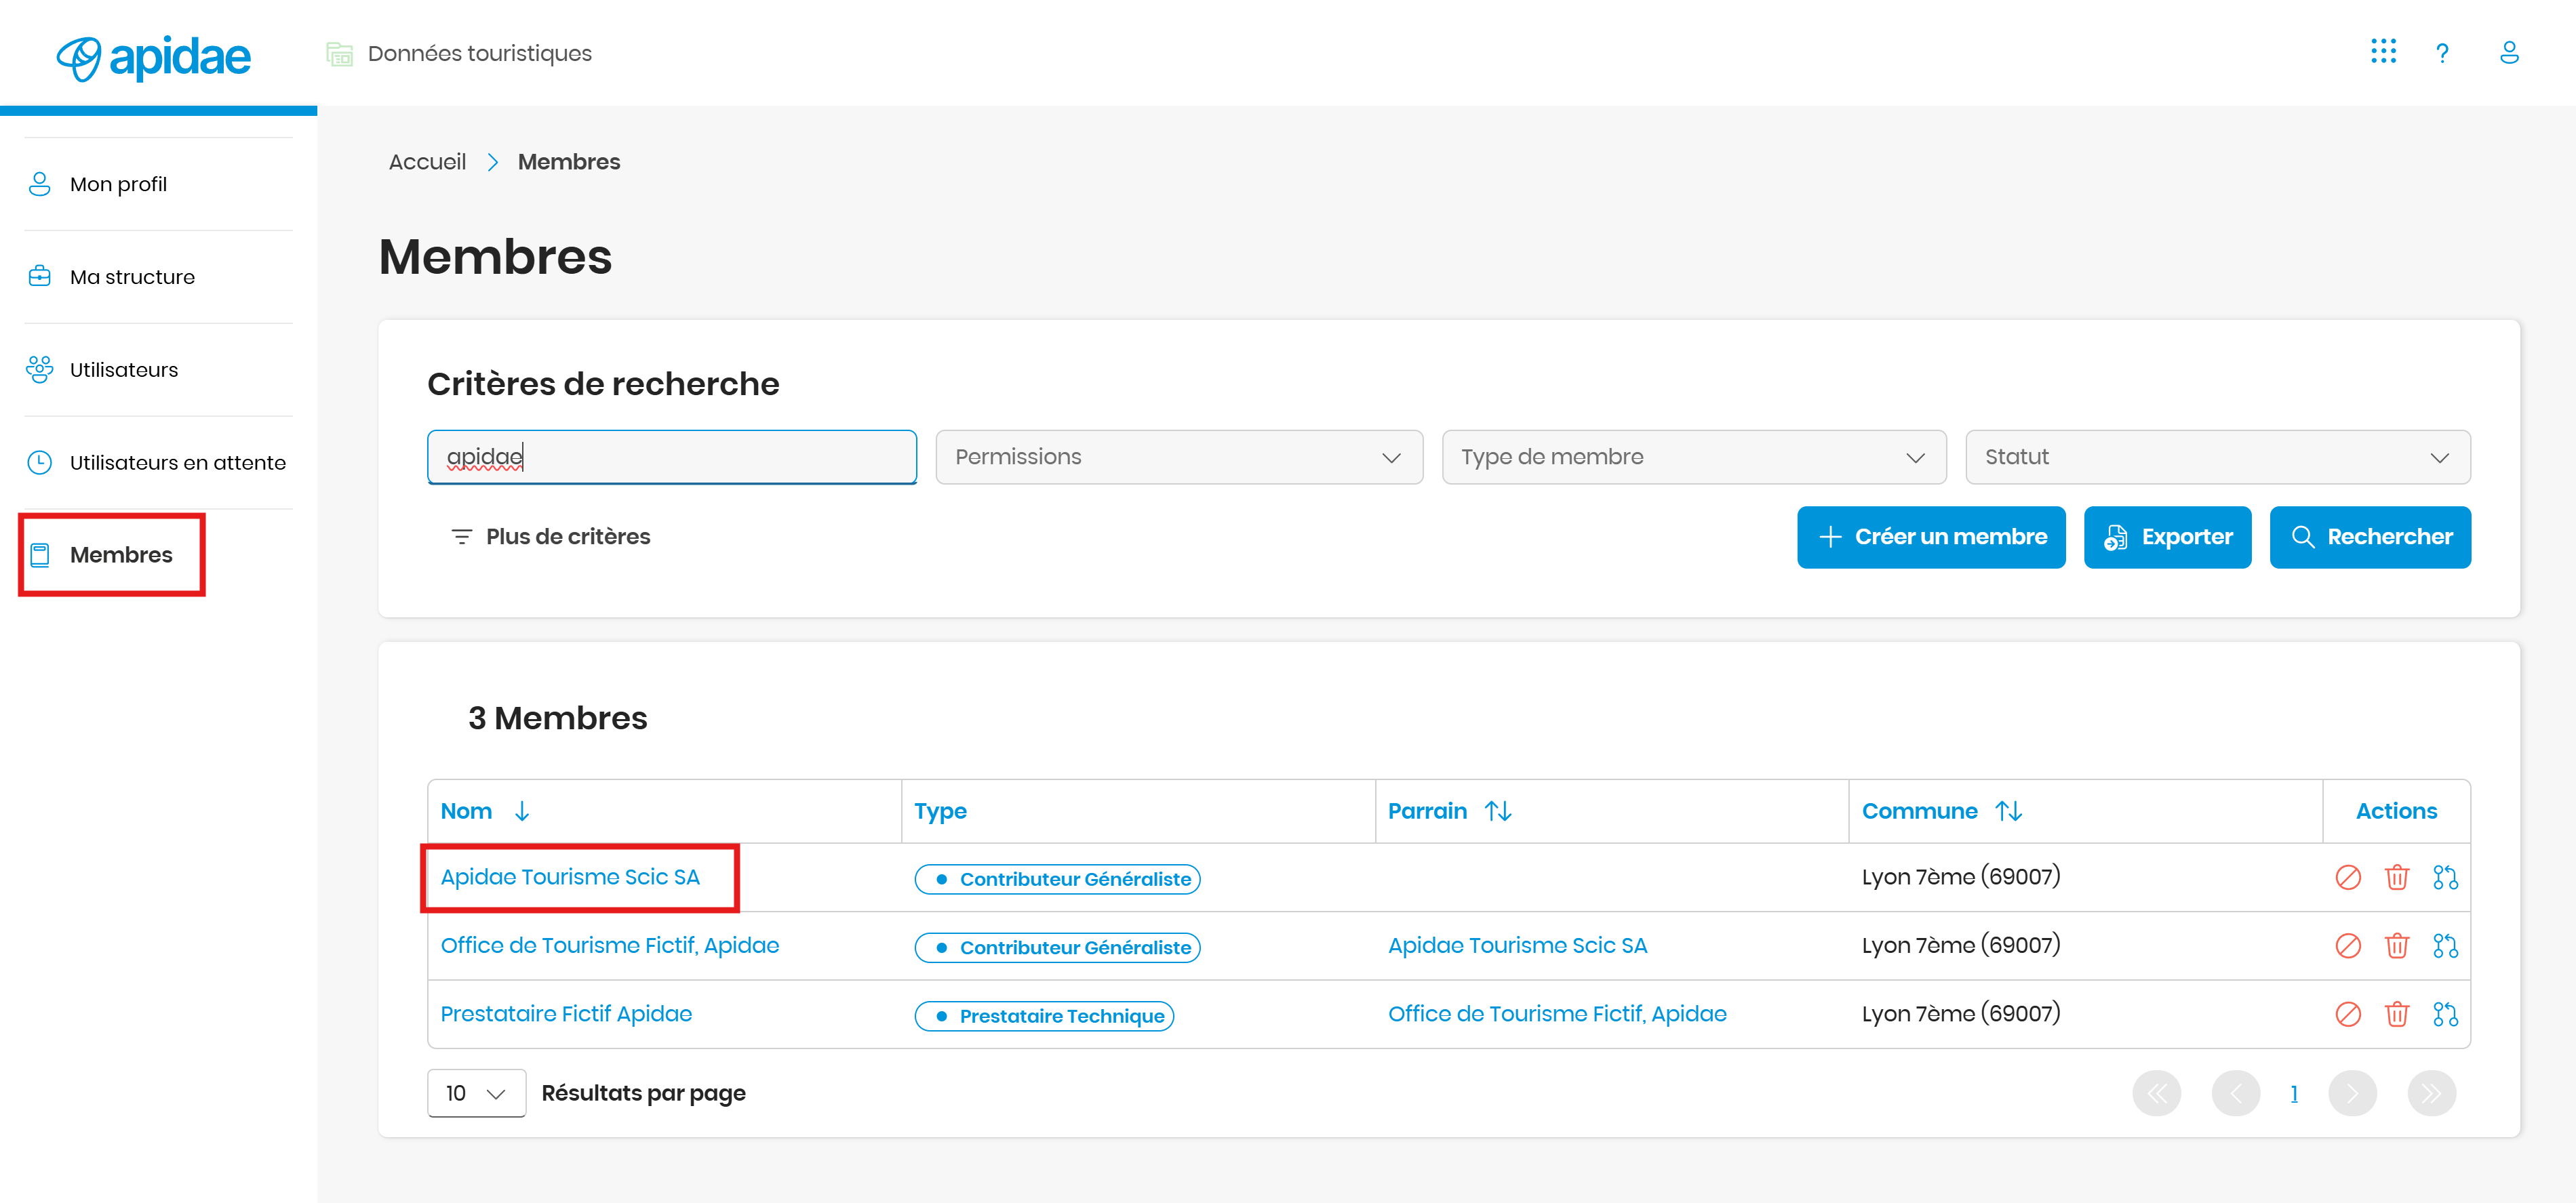Go to last page of results

click(x=2432, y=1093)
